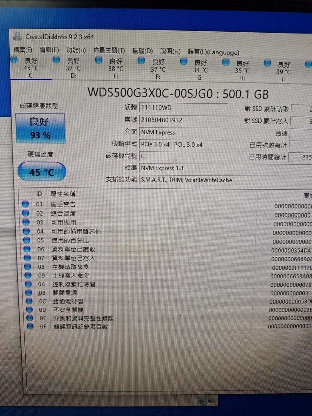Click the blue status orb above G:
Viewport: 312px width, 416px height.
[x=184, y=61]
